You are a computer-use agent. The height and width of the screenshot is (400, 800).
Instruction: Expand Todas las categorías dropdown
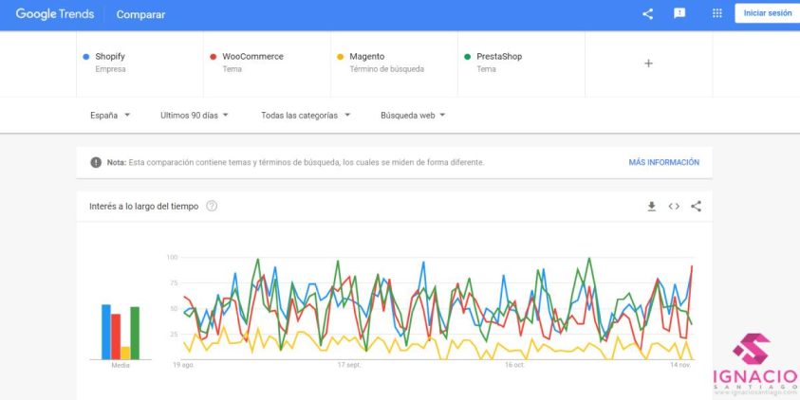point(306,116)
